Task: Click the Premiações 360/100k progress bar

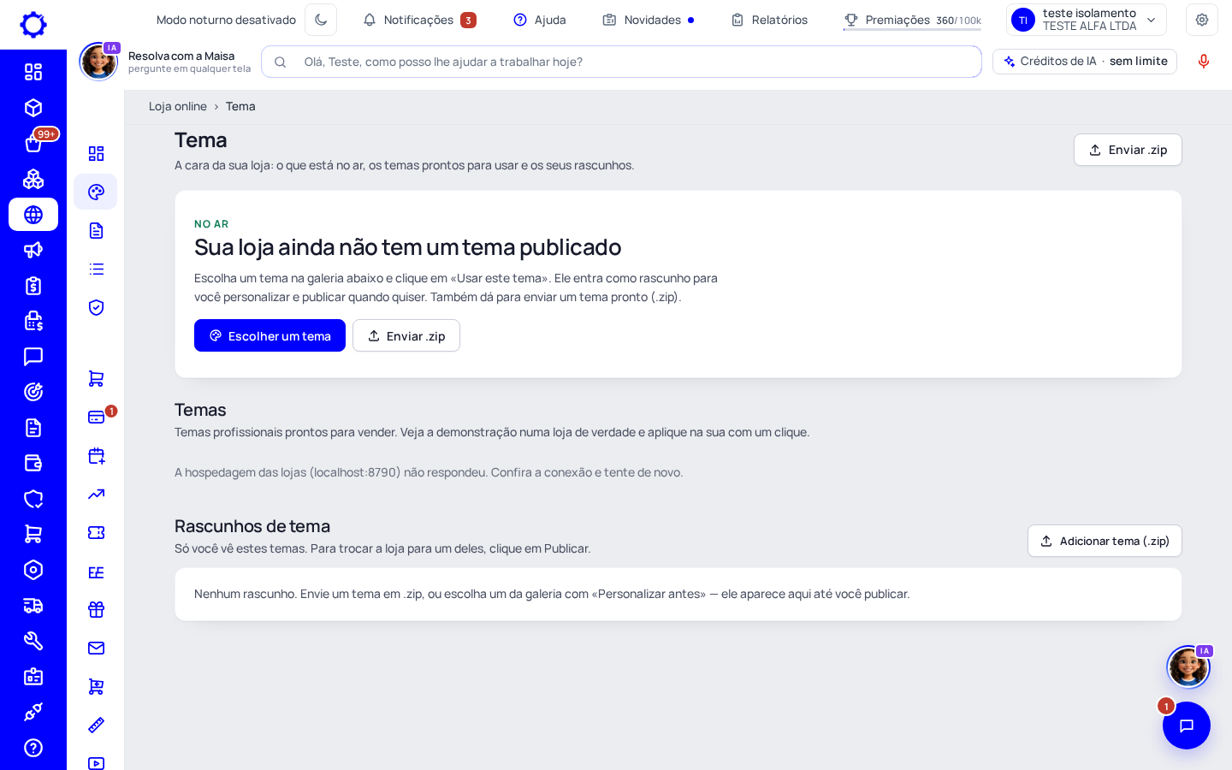Action: tap(912, 29)
